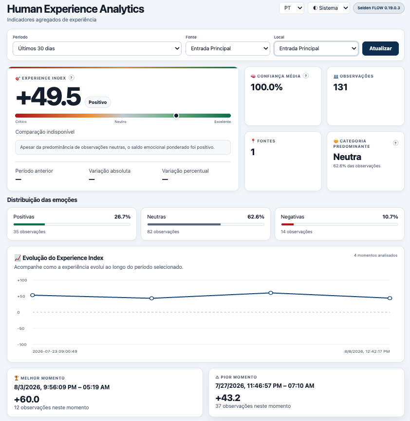410x421 pixels.
Task: Click the target icon beside Experience Index label
Action: [x=18, y=78]
